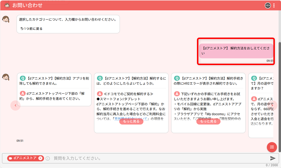This screenshot has height=168, width=281.
Task: Click question text '解約するには、どのようにしたらよいでしょうか'
Action: (132, 81)
